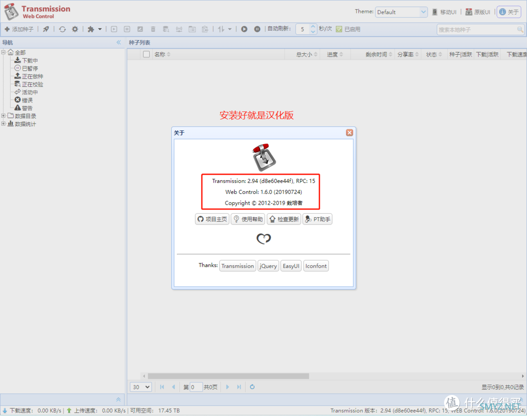Click the puzzle-piece plugin icon
This screenshot has width=527, height=416.
point(91,29)
